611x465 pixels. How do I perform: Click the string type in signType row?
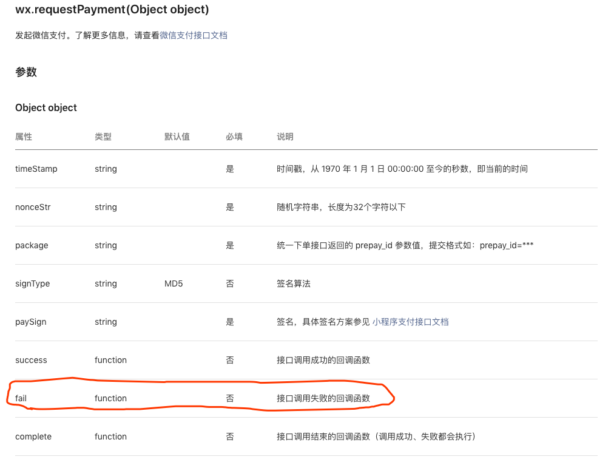click(106, 283)
